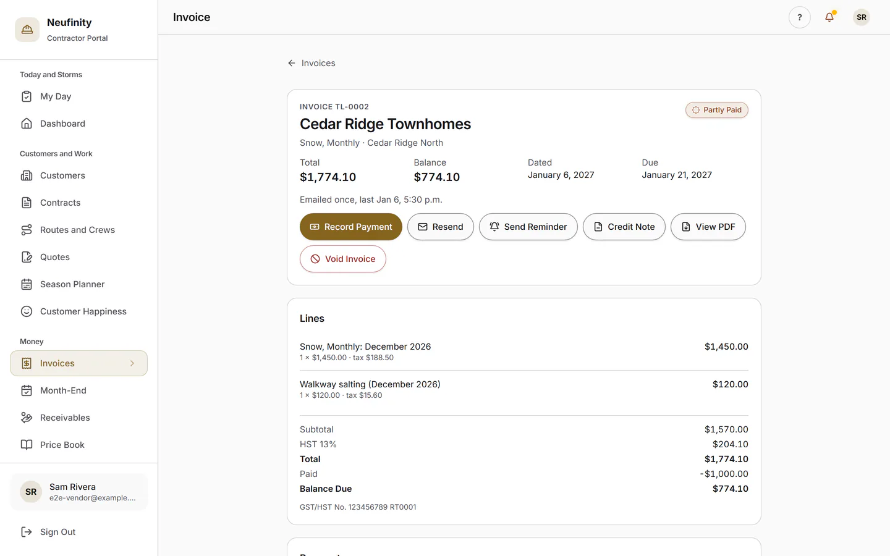
Task: Click the Sign Out arrow icon
Action: click(27, 532)
